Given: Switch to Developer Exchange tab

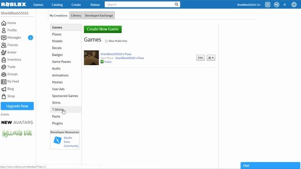Looking at the screenshot, I should (99, 15).
